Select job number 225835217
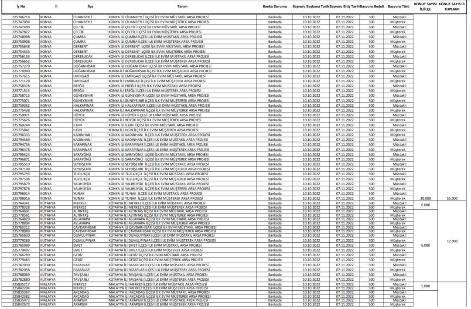 pos(21,285)
